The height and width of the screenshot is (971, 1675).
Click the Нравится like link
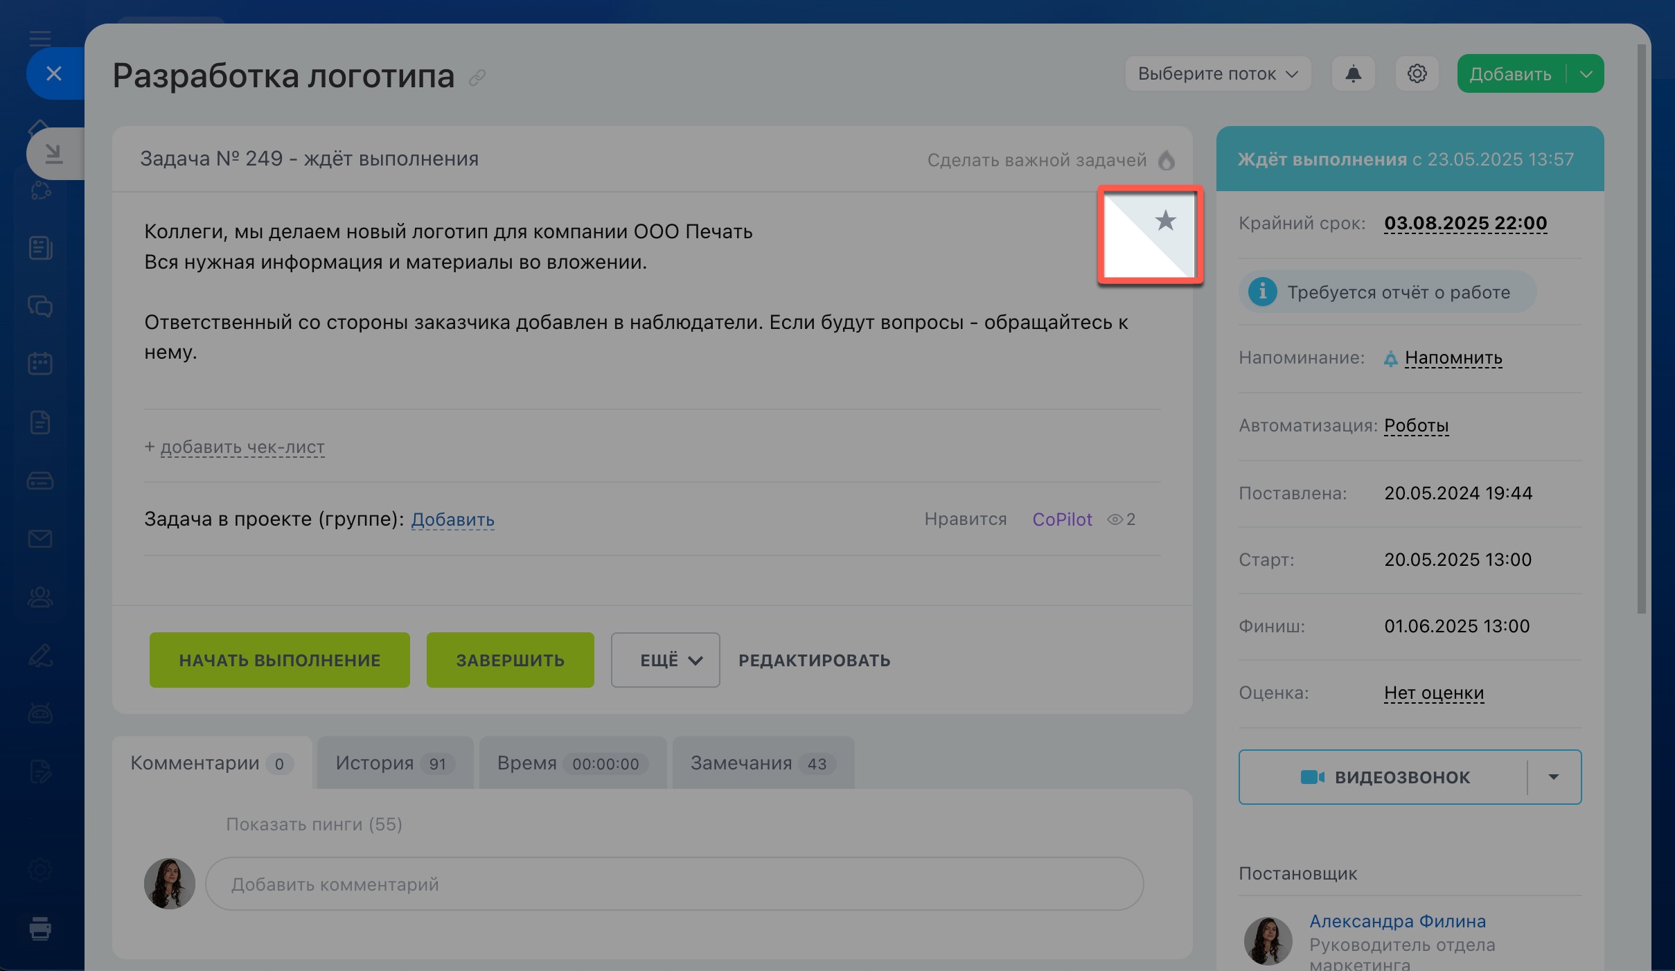[x=966, y=519]
